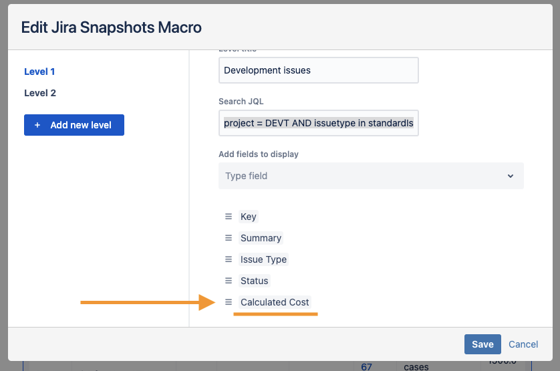Click the chevron arrow of Type field
The width and height of the screenshot is (560, 371).
pyautogui.click(x=511, y=176)
